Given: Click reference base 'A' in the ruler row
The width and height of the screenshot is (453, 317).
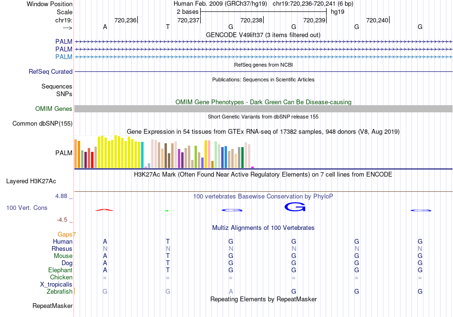Looking at the screenshot, I should [105, 27].
